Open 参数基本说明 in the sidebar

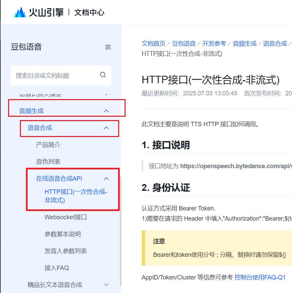coord(62,234)
